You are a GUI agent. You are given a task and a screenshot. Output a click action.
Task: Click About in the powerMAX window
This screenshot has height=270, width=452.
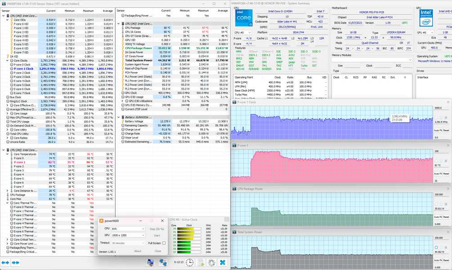pos(138,251)
